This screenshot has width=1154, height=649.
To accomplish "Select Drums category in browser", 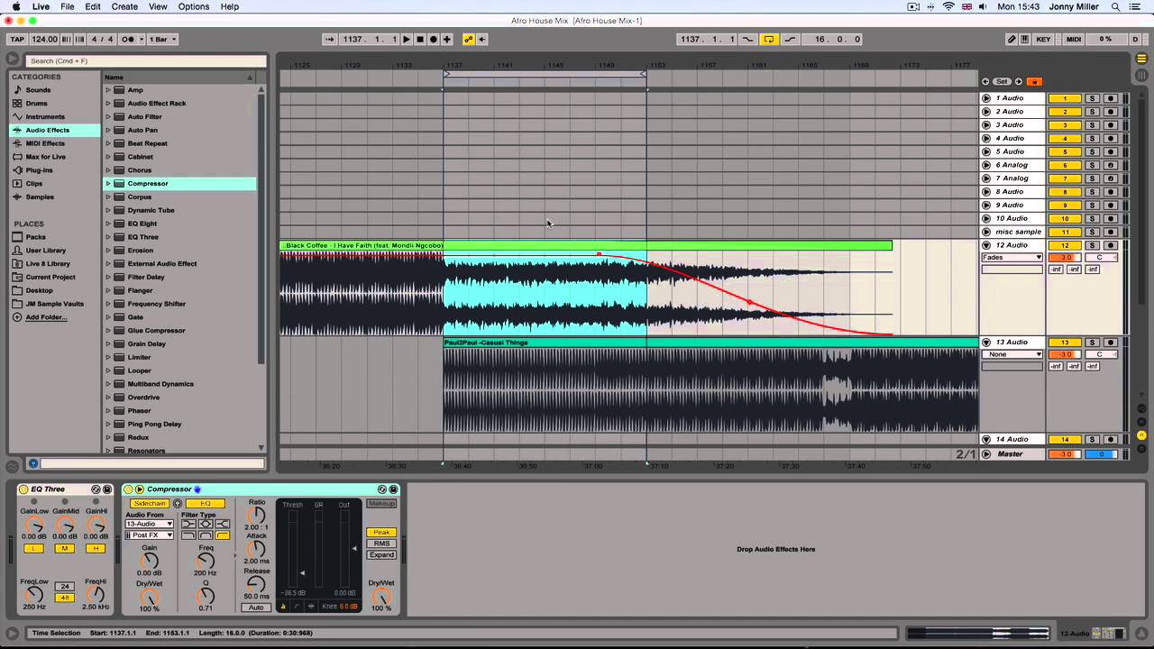I will click(x=36, y=104).
